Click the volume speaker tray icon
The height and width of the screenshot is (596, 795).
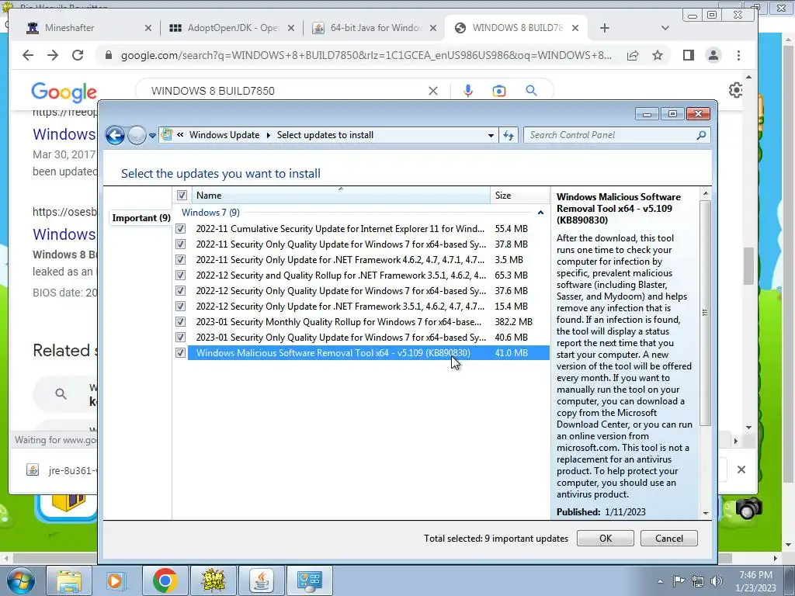[716, 580]
